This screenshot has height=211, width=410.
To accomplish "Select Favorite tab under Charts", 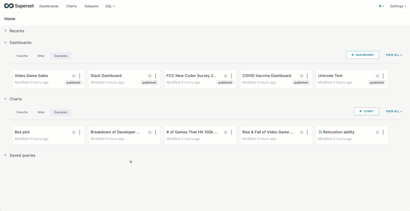I will (22, 112).
